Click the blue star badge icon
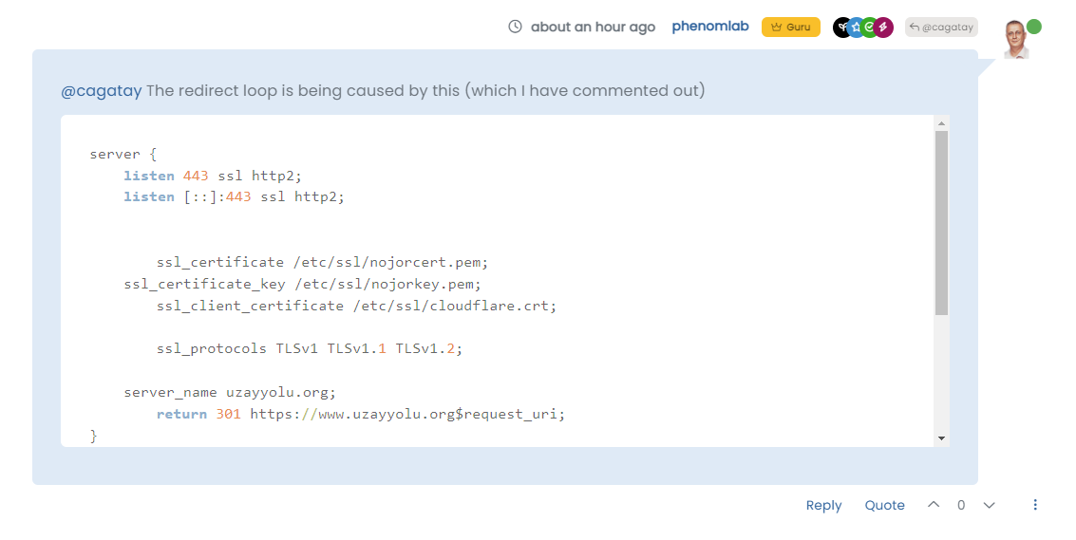 pyautogui.click(x=856, y=28)
